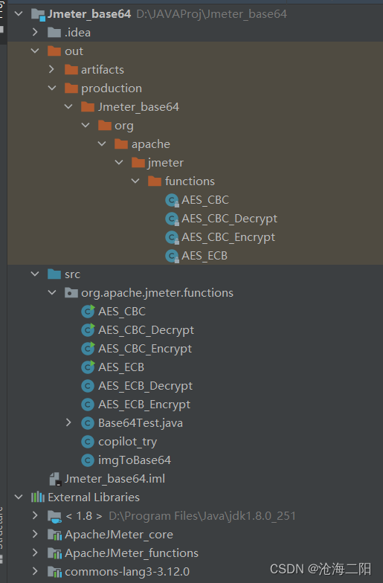Image resolution: width=383 pixels, height=583 pixels.
Task: Collapse the production folder
Action: coord(52,88)
